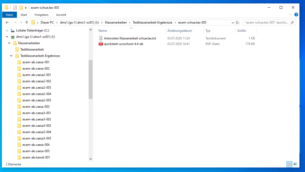Open the recent locations dropdown arrow

(x=21, y=22)
